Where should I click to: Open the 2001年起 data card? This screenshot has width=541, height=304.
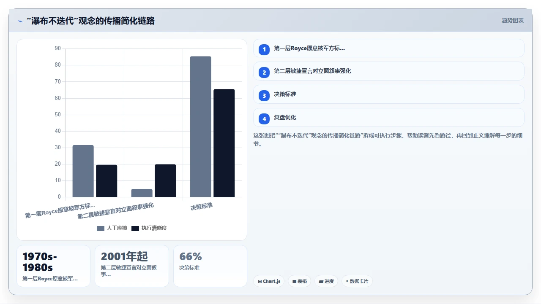[132, 266]
